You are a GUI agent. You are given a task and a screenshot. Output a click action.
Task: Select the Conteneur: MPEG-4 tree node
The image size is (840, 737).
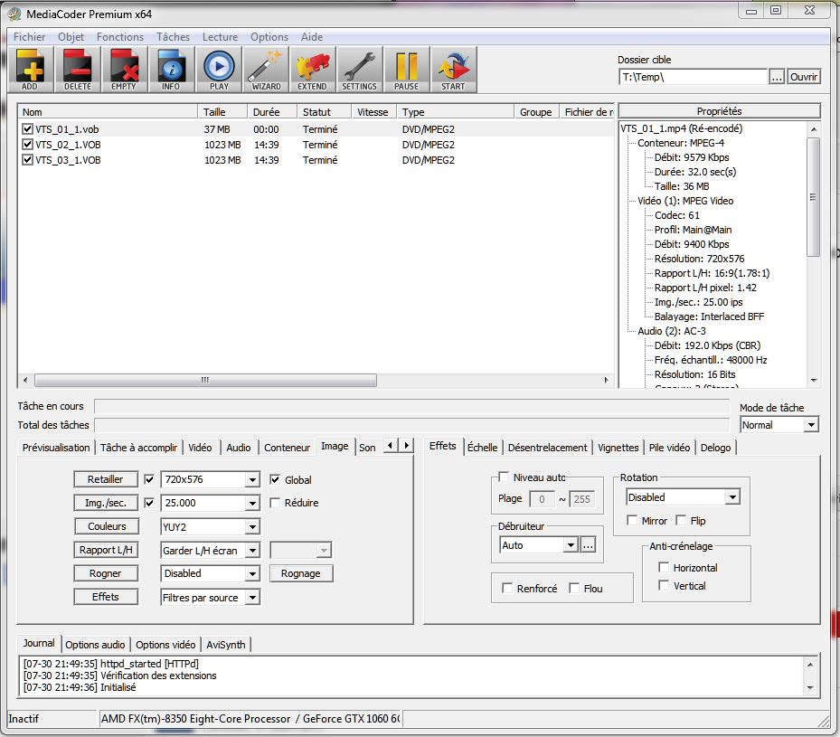tap(680, 143)
